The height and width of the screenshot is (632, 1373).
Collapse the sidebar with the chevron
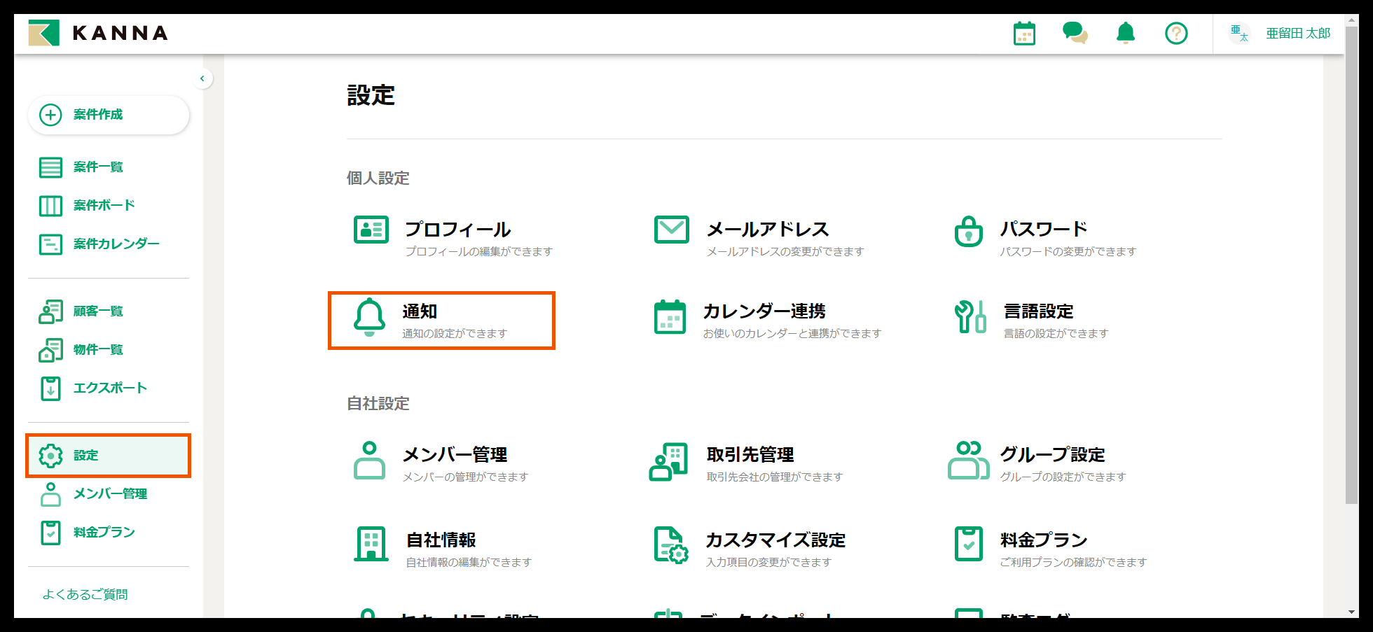202,78
